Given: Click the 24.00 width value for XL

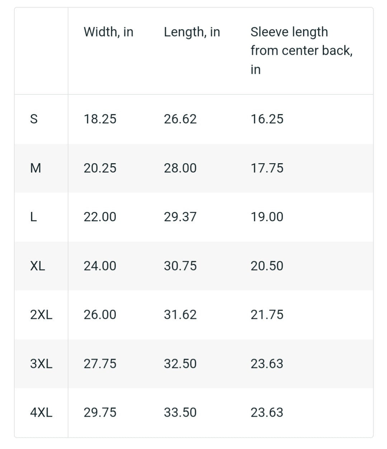Looking at the screenshot, I should click(x=100, y=266).
